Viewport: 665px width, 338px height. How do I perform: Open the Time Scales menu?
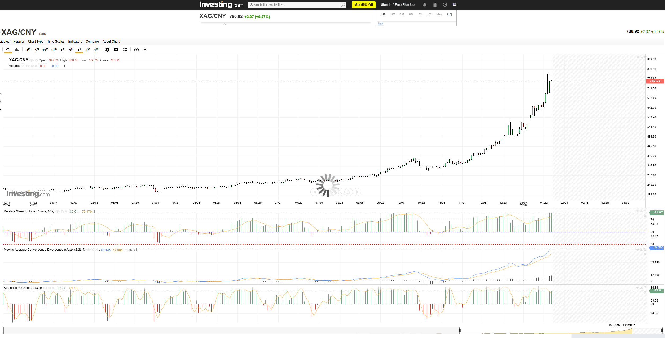pos(56,42)
